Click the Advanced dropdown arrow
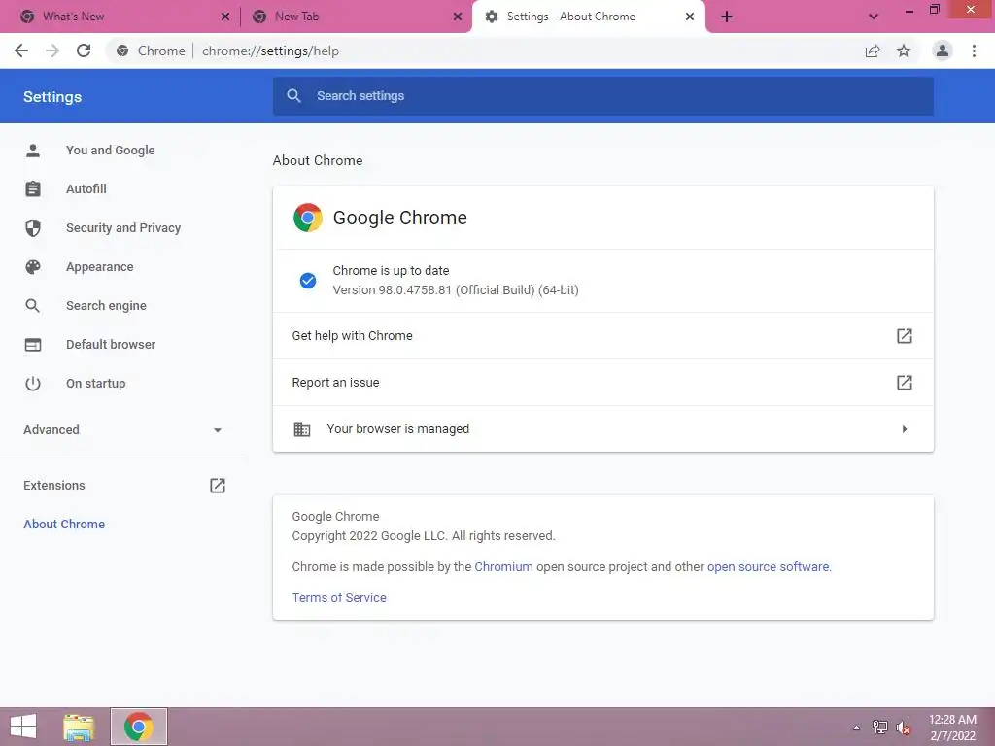Image resolution: width=995 pixels, height=746 pixels. click(217, 430)
